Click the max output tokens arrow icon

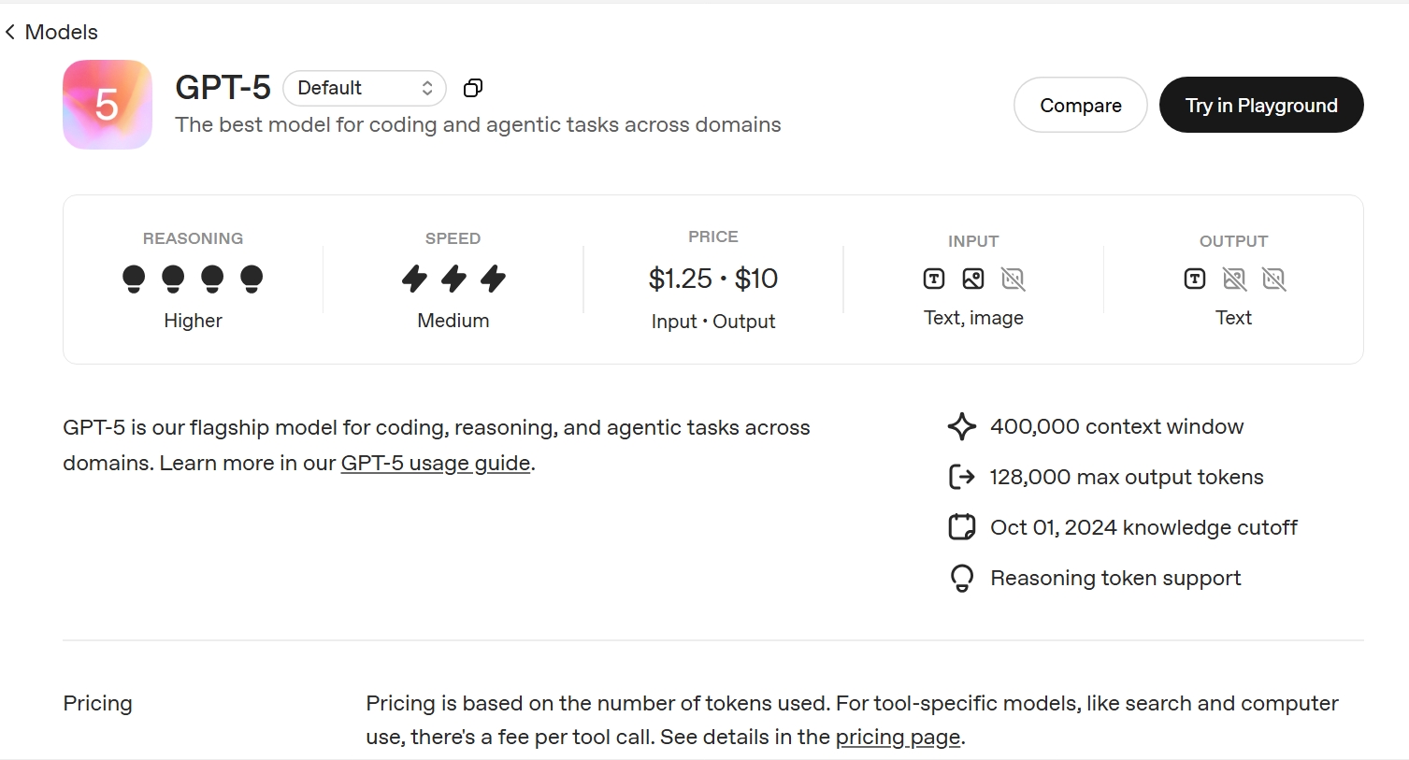(961, 477)
